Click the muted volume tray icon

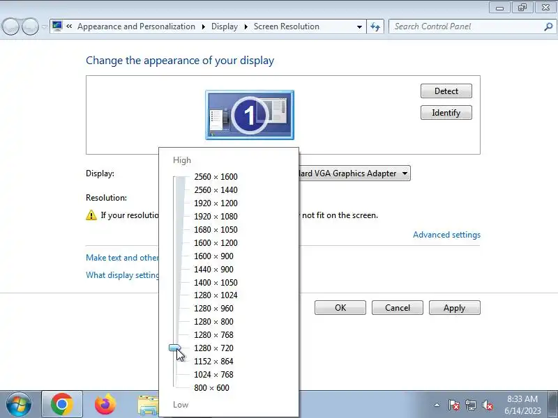click(487, 405)
